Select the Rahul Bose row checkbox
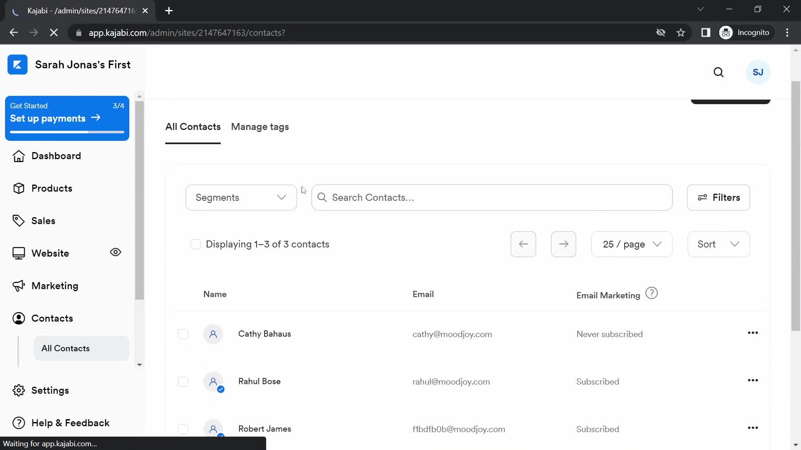Viewport: 801px width, 450px height. pos(183,382)
